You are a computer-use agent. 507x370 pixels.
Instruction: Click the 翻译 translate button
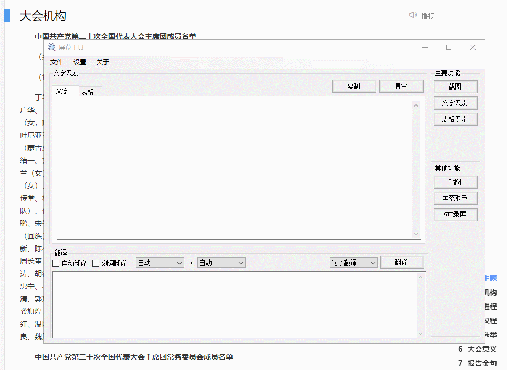point(402,263)
